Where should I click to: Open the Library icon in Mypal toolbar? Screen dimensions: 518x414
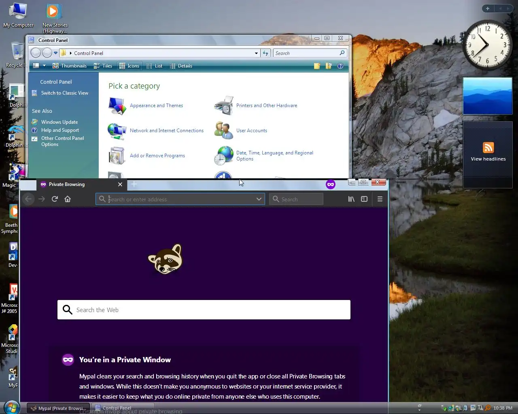pos(351,199)
